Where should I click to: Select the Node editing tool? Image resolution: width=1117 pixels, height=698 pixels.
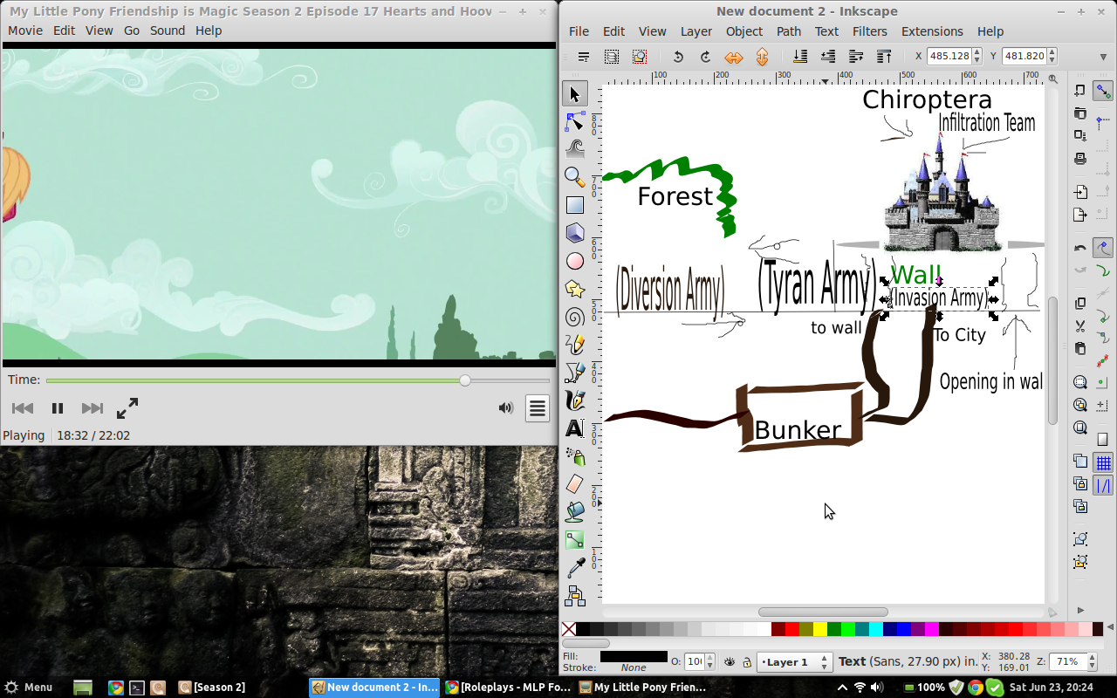[x=575, y=122]
